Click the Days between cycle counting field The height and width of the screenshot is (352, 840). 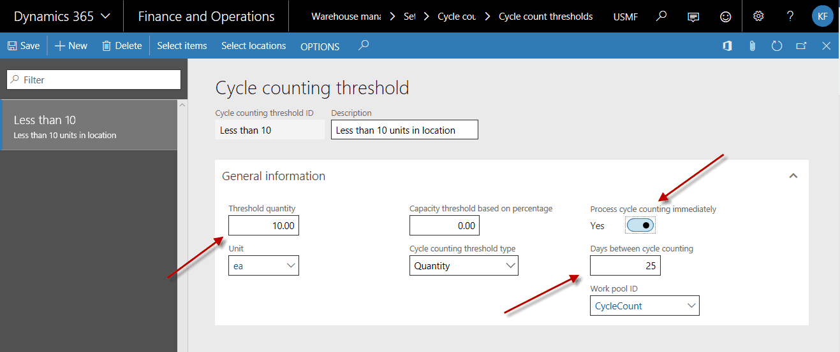click(x=625, y=265)
